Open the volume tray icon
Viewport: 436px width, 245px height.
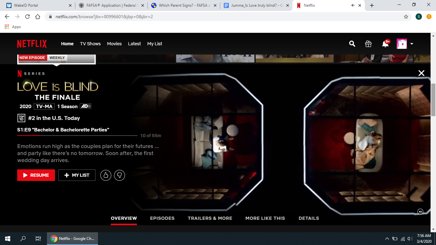(x=410, y=239)
